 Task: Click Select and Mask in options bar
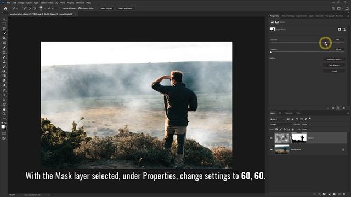pyautogui.click(x=126, y=8)
